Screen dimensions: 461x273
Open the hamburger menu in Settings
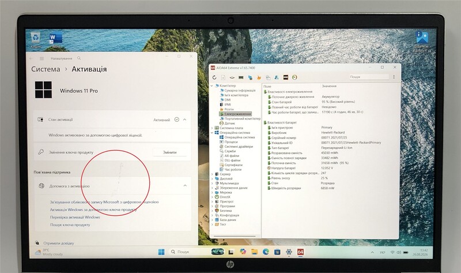tap(41, 59)
